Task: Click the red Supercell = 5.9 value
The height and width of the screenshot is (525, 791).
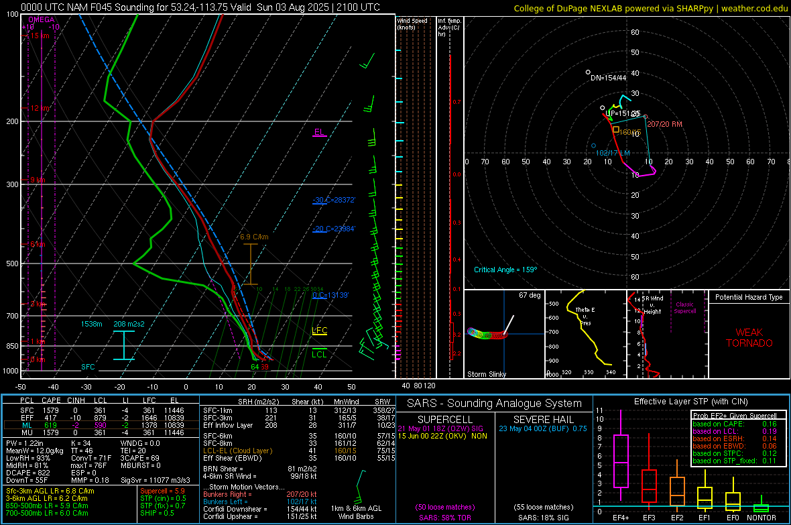Action: click(x=162, y=491)
